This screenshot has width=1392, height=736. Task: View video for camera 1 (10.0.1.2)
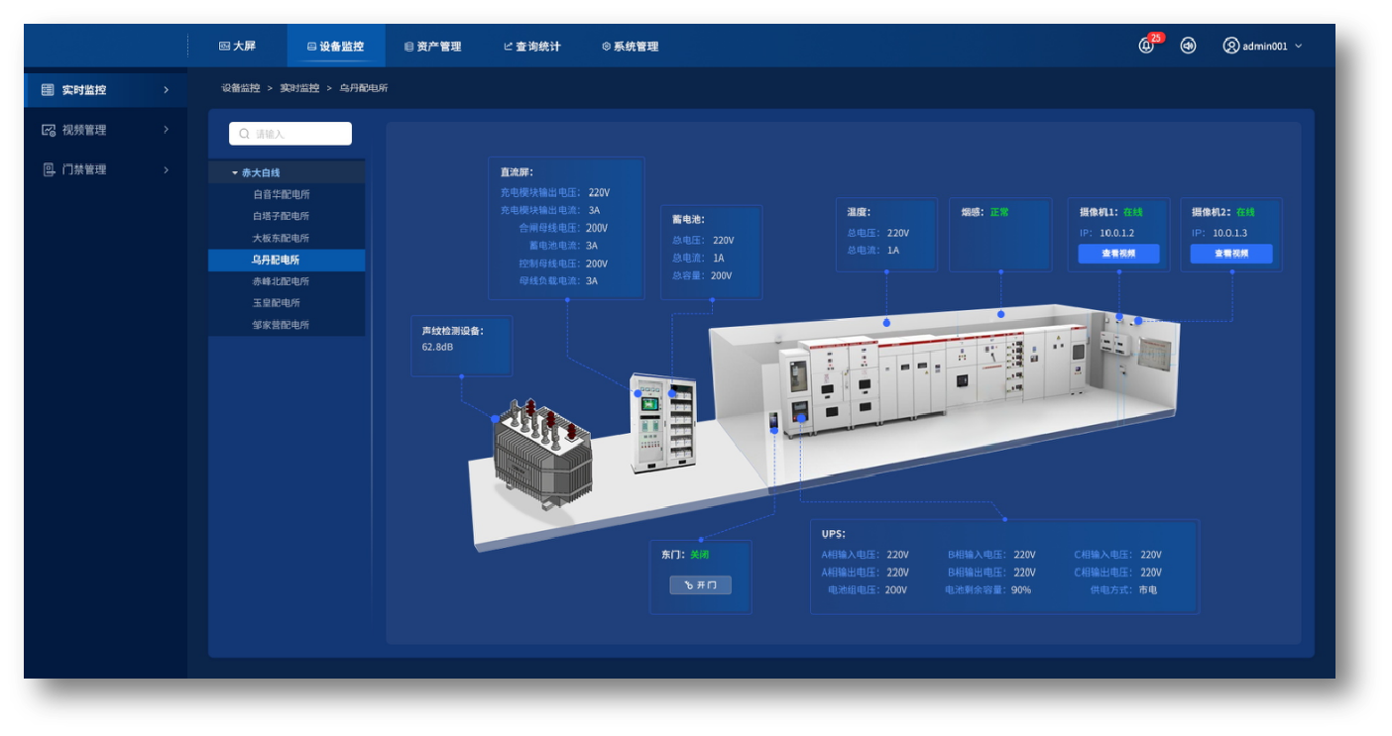coord(1118,254)
